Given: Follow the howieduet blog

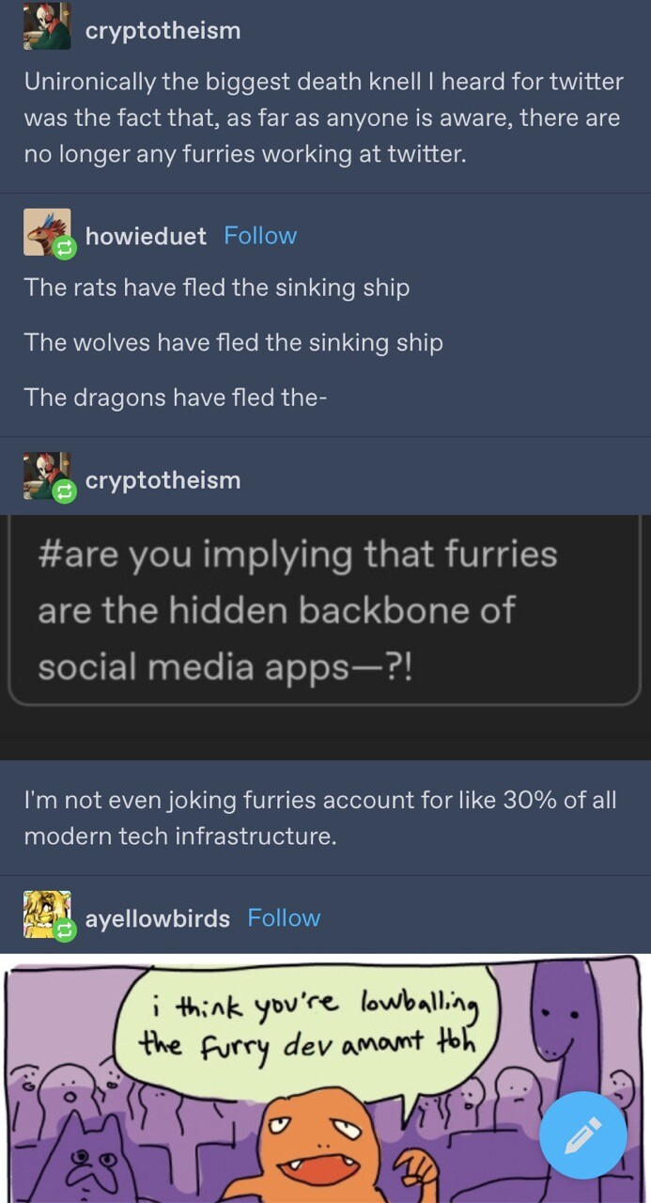Looking at the screenshot, I should click(x=260, y=236).
